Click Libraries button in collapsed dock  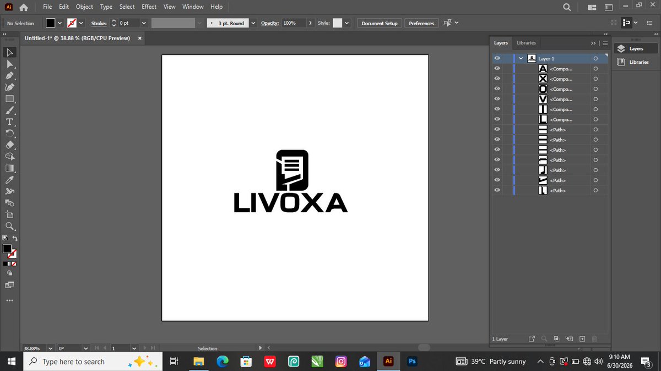click(635, 62)
